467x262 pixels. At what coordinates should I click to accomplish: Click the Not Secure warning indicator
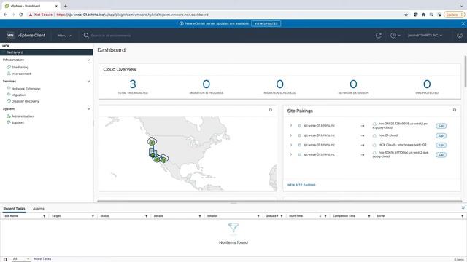click(41, 15)
